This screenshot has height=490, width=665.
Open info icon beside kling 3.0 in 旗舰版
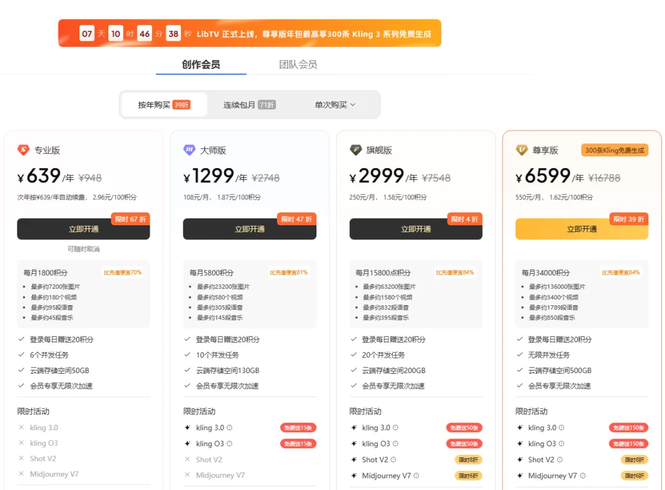395,428
